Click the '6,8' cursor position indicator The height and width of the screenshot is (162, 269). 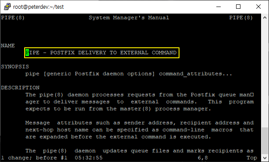coord(203,158)
